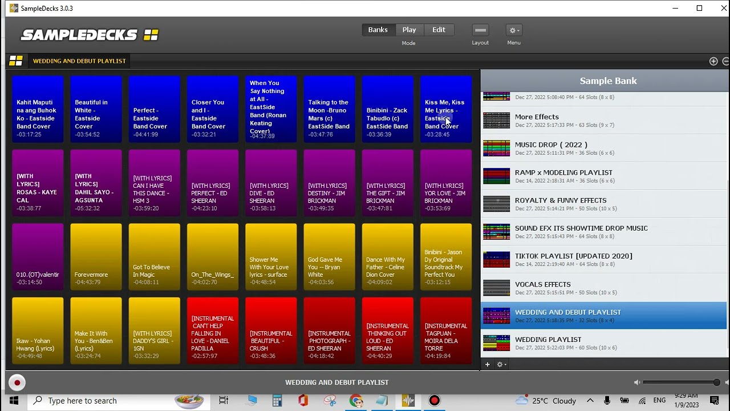Trigger DIVE - ED SHEERAN pad
The width and height of the screenshot is (730, 411).
[x=271, y=183]
